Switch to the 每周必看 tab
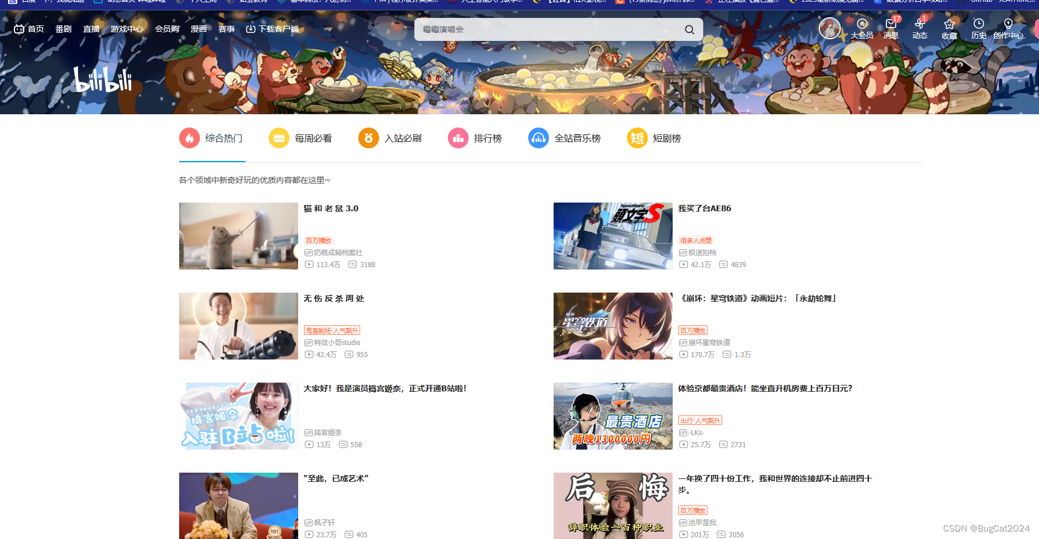 [x=301, y=138]
